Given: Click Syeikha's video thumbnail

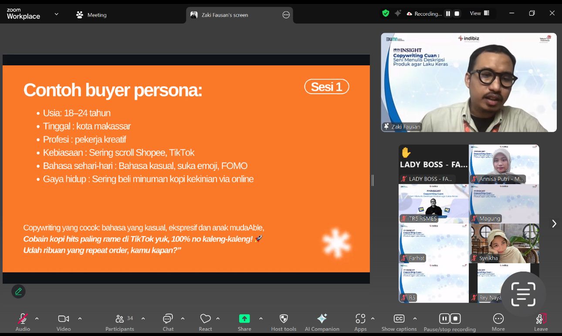Looking at the screenshot, I should [x=504, y=242].
